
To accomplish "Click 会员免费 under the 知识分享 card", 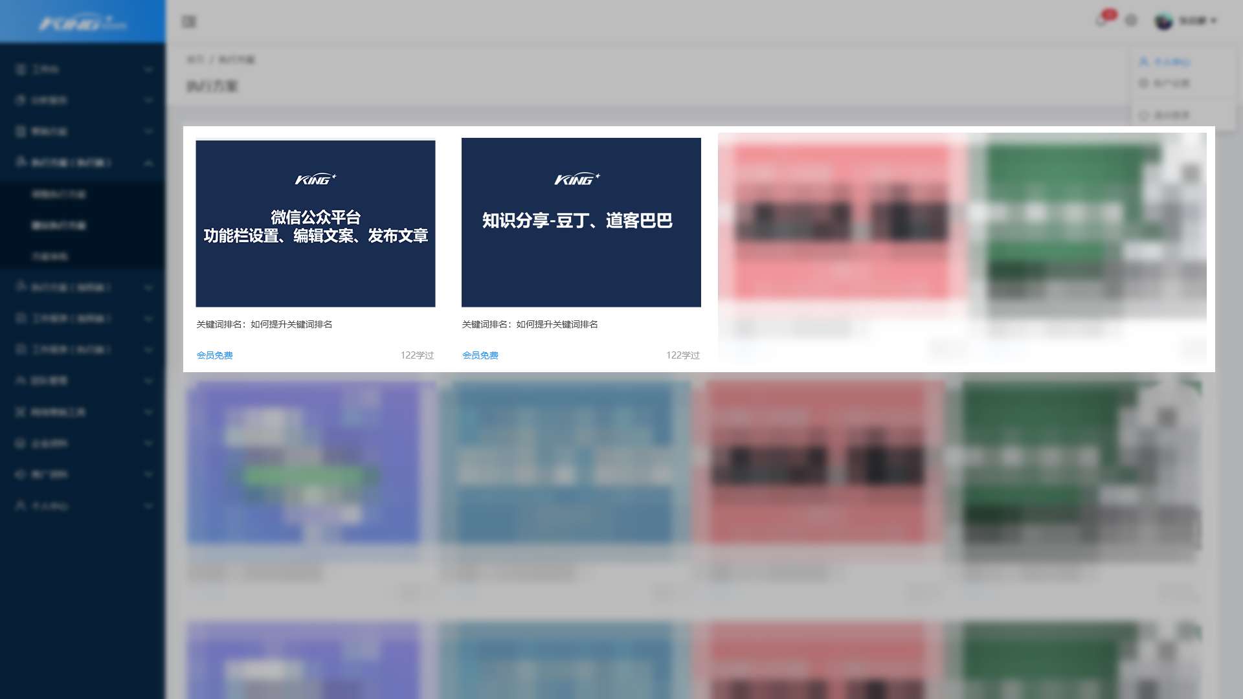I will point(480,355).
